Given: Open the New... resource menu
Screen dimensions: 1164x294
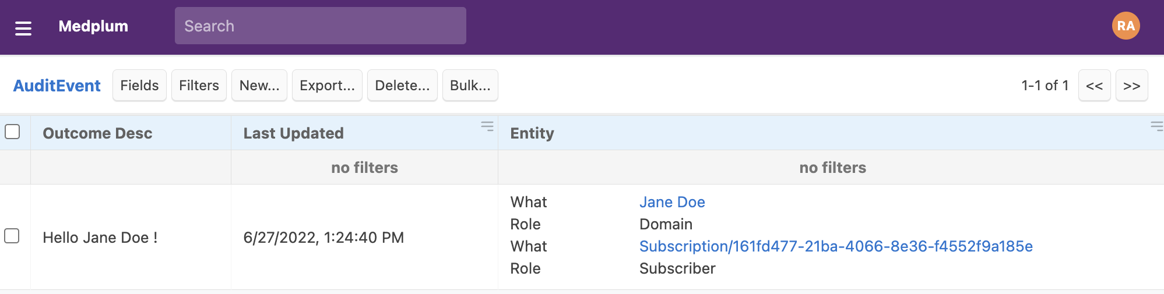Looking at the screenshot, I should 259,86.
